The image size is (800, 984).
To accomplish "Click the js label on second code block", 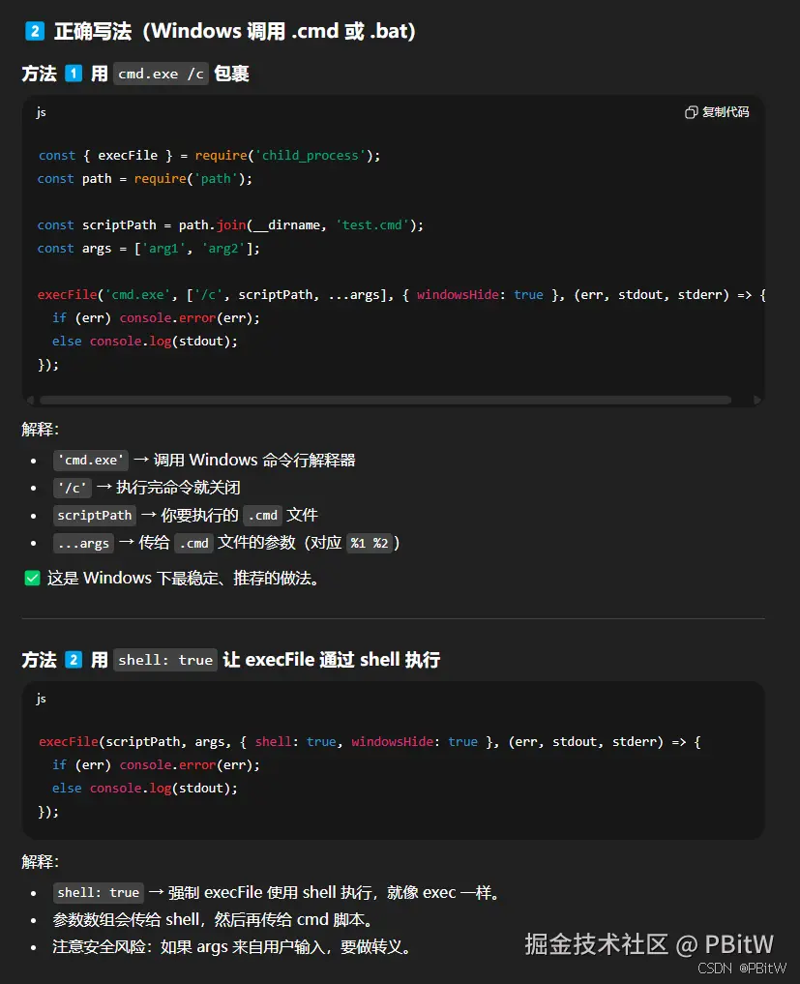I will pos(41,699).
